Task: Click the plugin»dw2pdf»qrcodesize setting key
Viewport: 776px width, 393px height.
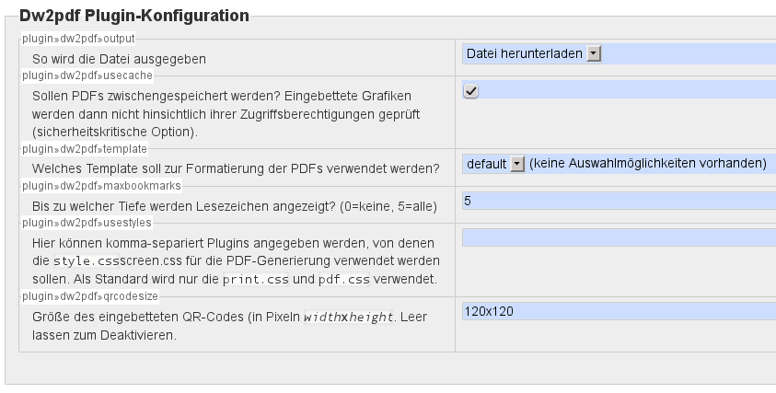Action: pos(90,295)
